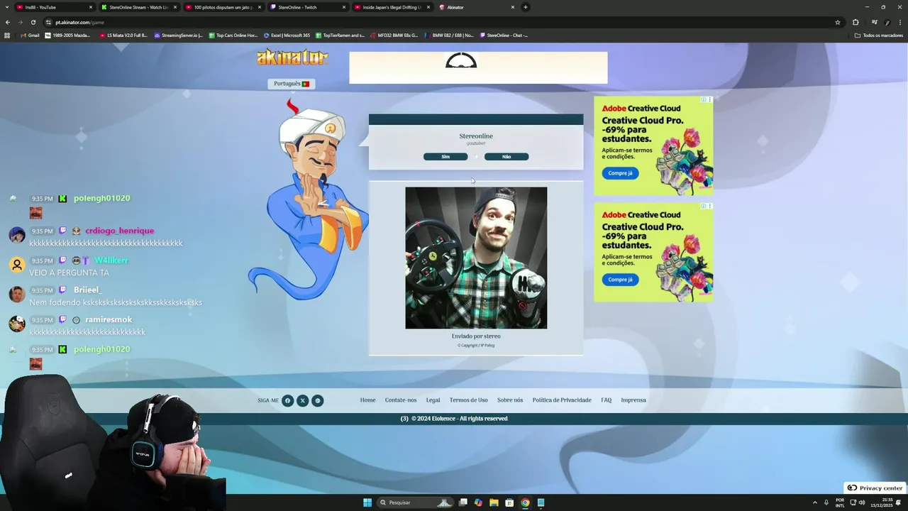Click the Não answer button

[506, 157]
